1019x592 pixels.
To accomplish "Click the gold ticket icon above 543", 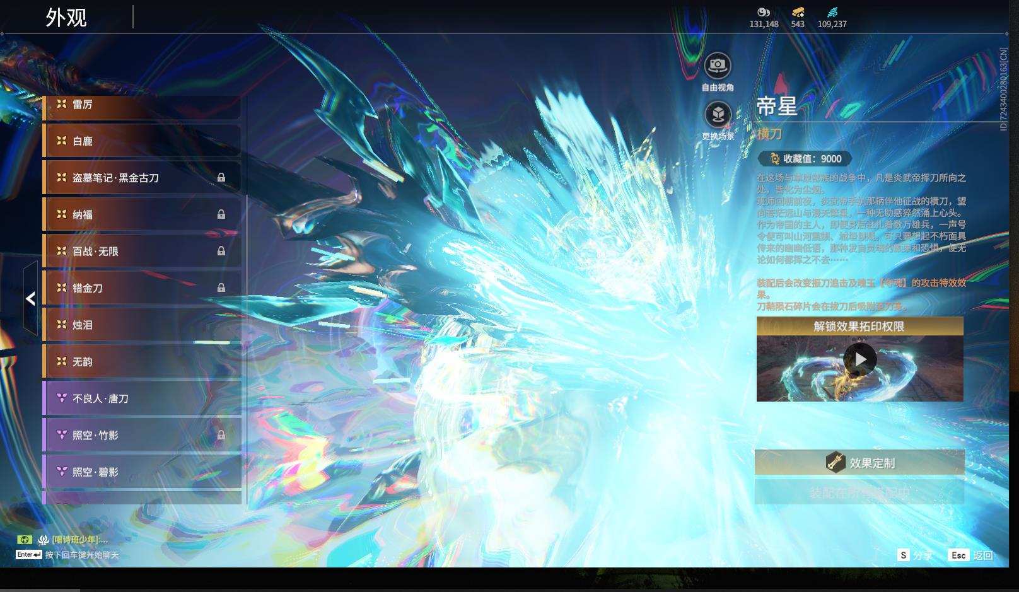I will [x=798, y=12].
